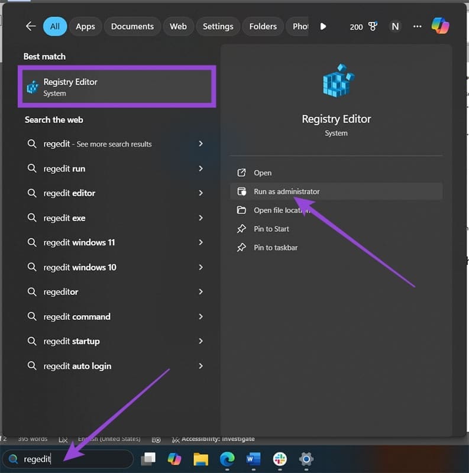
Task: Open the Copilot icon in search header
Action: 440,26
